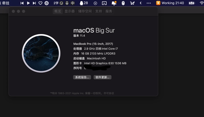Click the 系统报告... button
This screenshot has width=204, height=117.
click(82, 77)
